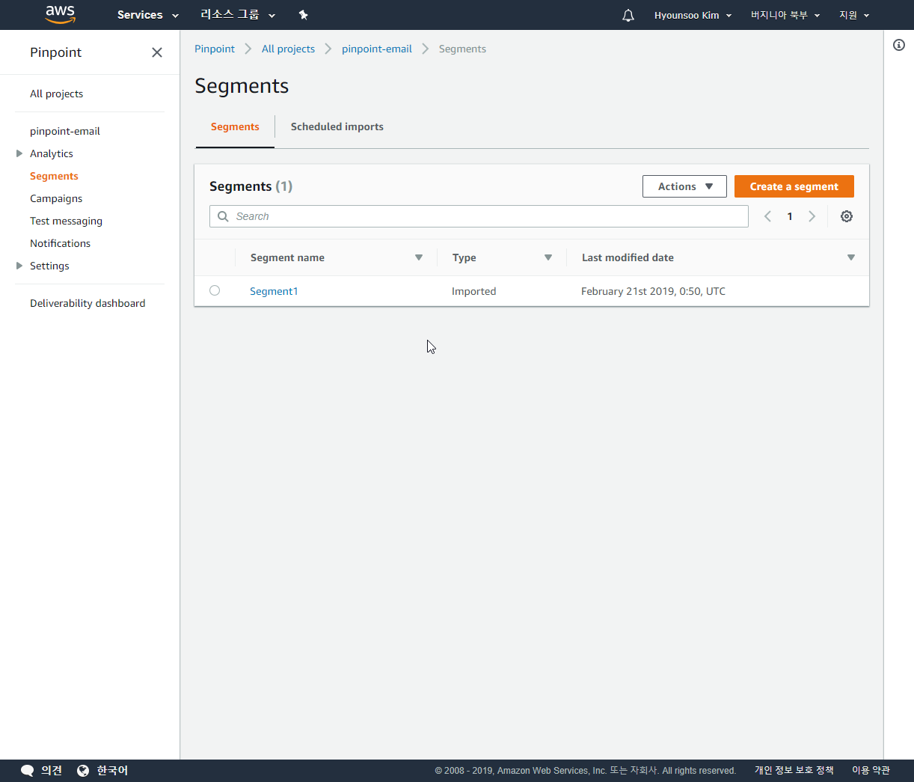914x782 pixels.
Task: Click Pinpoint breadcrumb link
Action: 215,49
